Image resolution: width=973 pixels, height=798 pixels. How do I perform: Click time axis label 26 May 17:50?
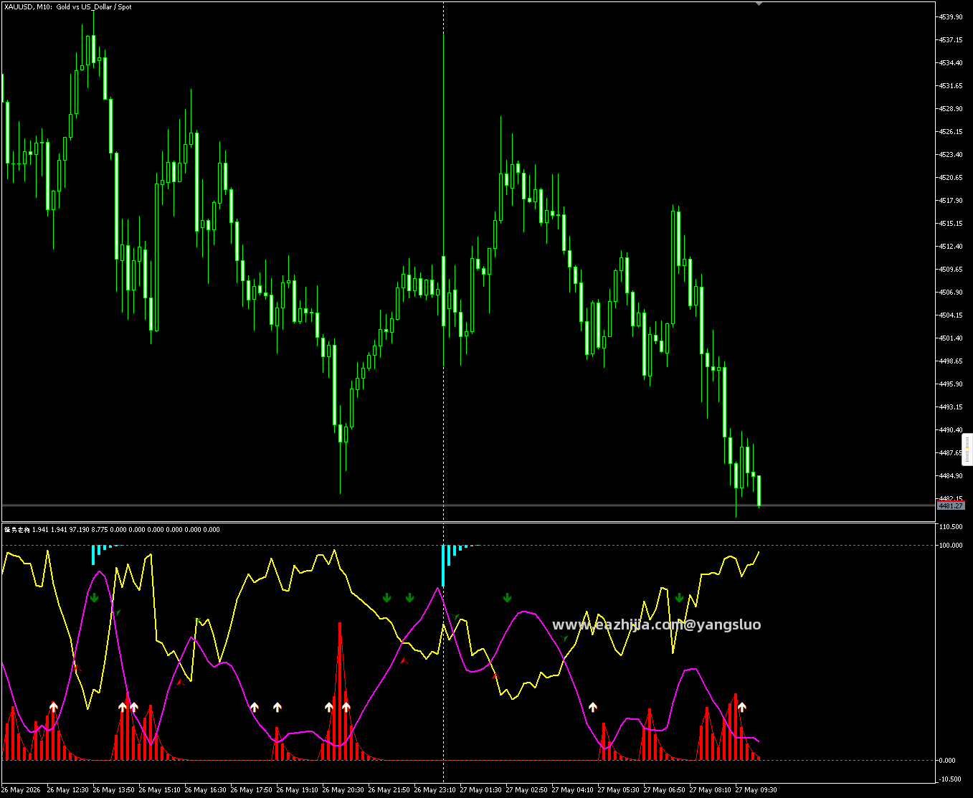coord(252,790)
